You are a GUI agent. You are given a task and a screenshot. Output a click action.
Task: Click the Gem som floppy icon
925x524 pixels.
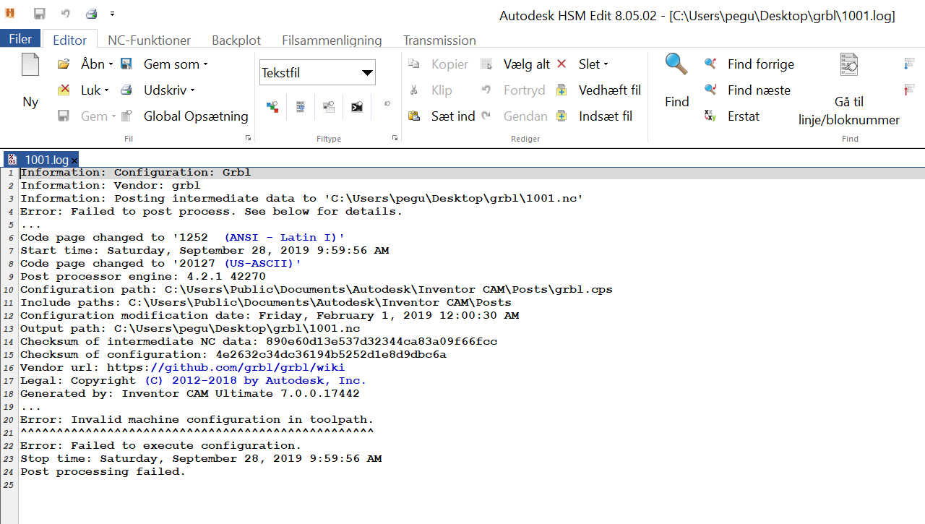(x=126, y=64)
